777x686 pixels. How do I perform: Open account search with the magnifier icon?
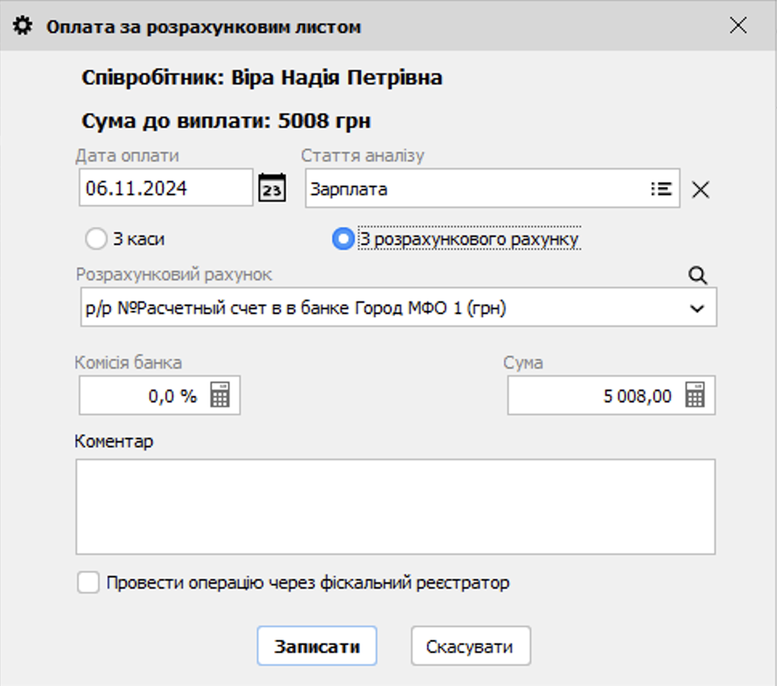click(696, 276)
